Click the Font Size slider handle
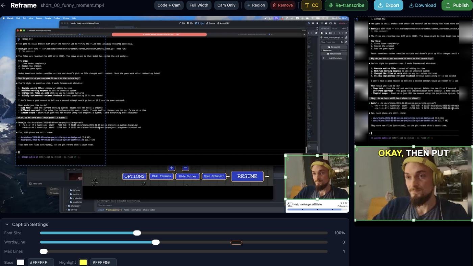 click(x=137, y=233)
